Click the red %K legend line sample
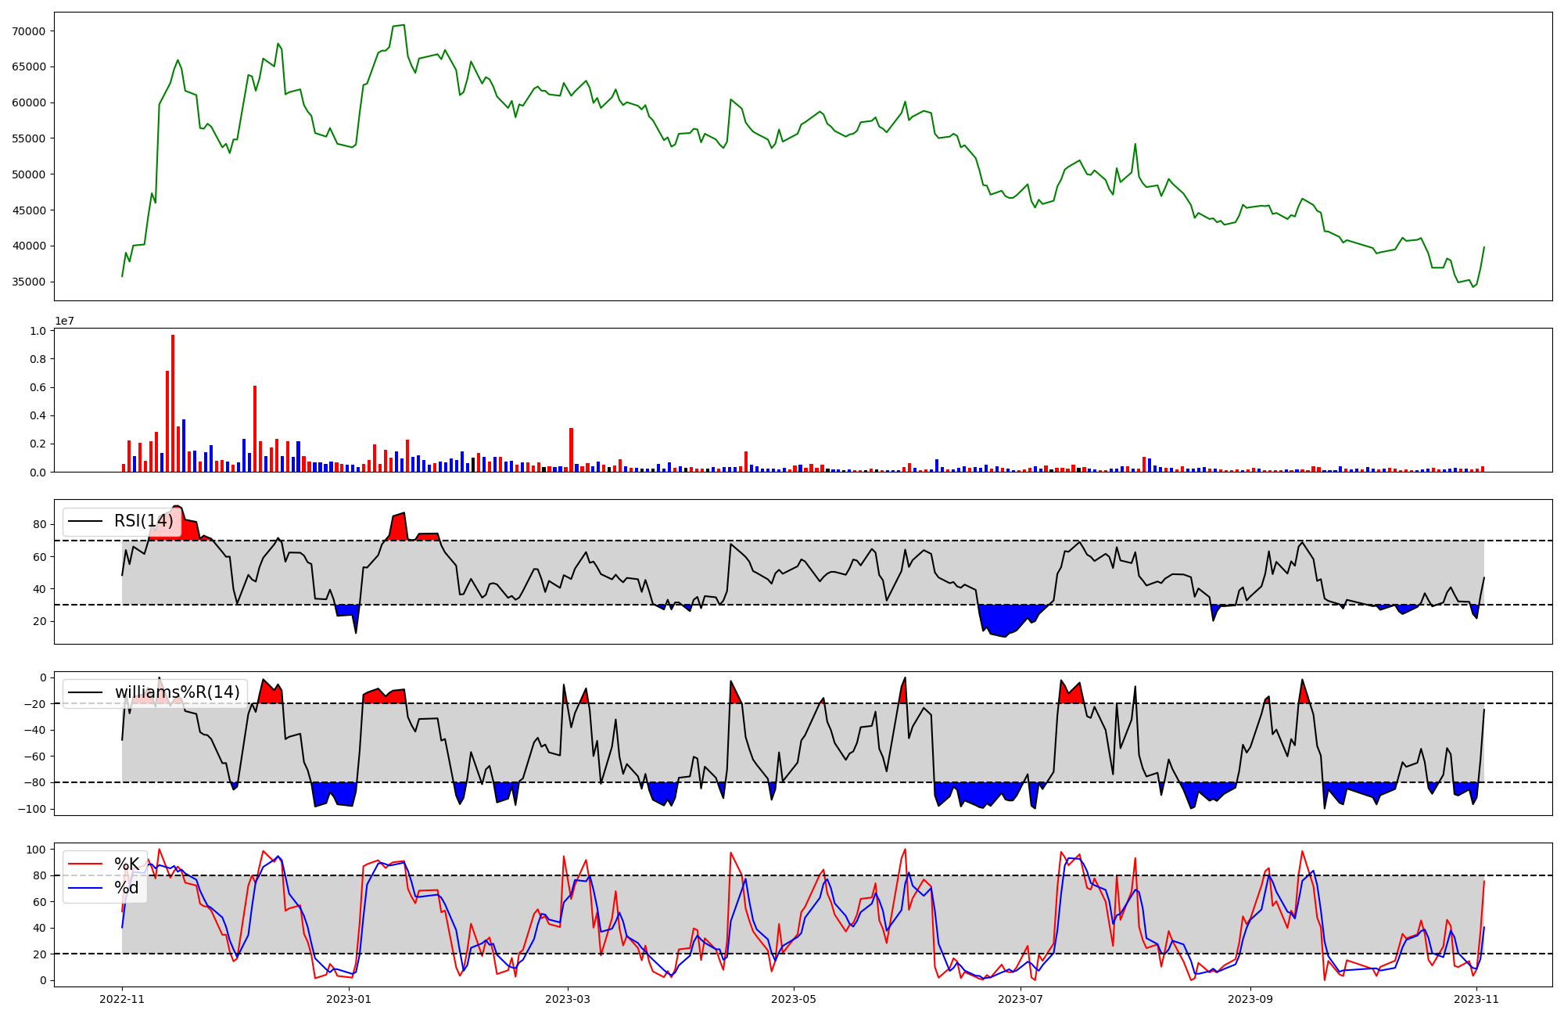The image size is (1564, 1017). point(86,864)
